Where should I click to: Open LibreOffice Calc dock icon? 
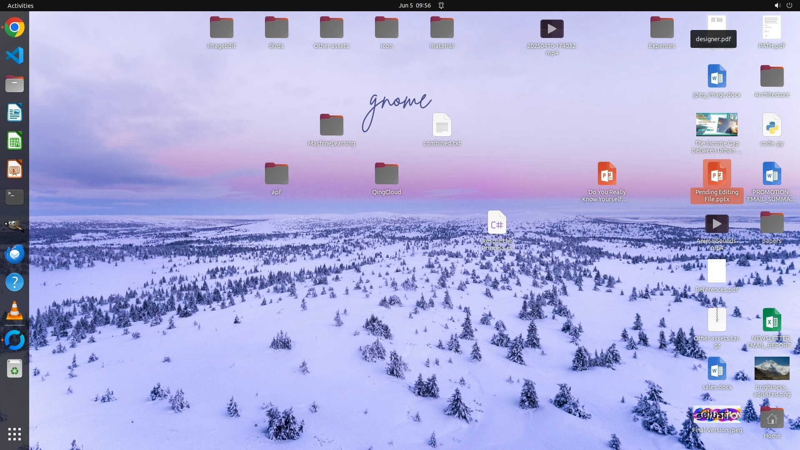coord(15,141)
